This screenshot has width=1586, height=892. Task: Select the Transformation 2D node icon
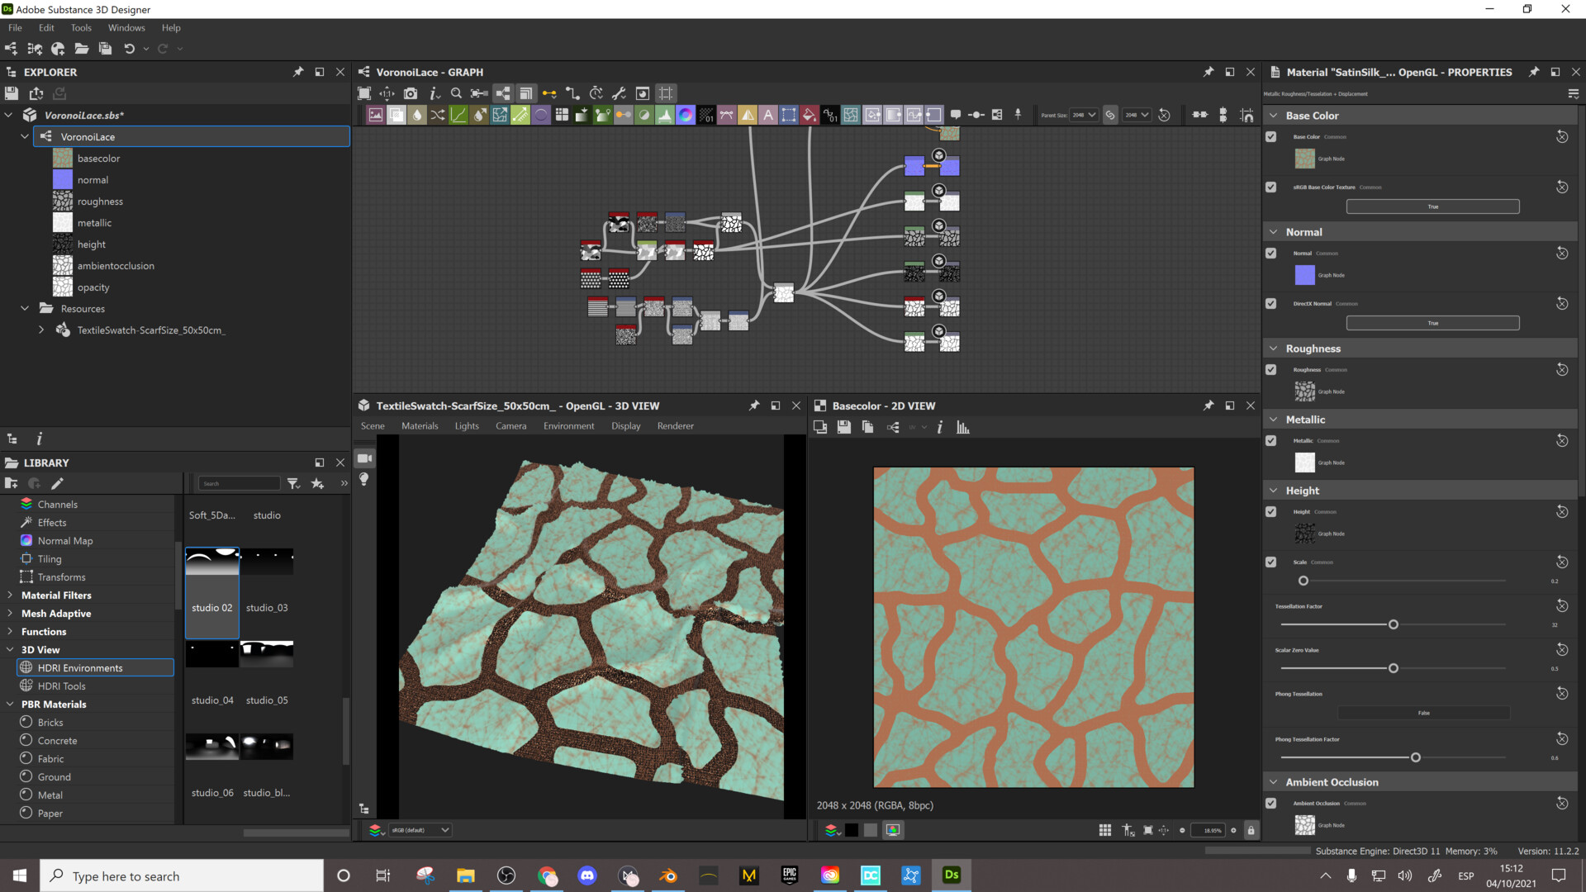(x=789, y=114)
